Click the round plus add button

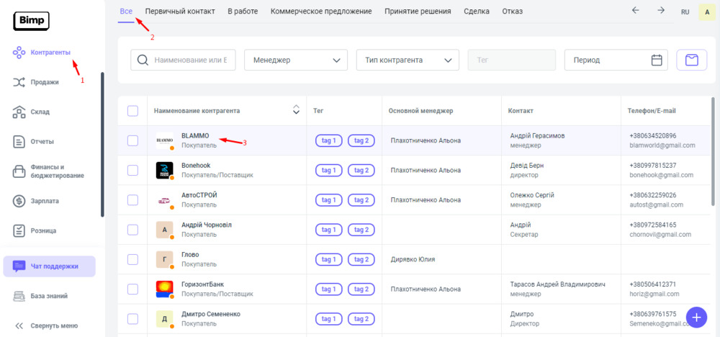[696, 317]
